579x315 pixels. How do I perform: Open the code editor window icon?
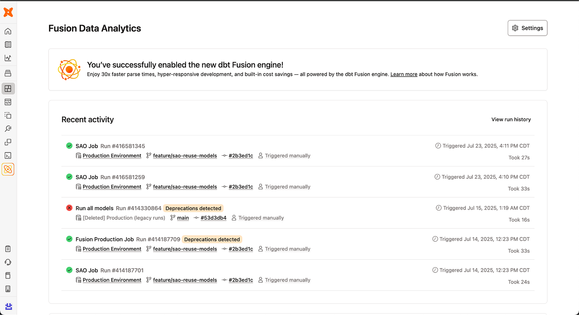coord(8,102)
